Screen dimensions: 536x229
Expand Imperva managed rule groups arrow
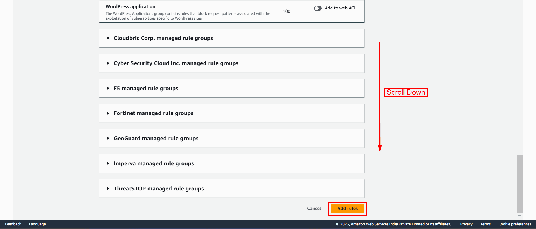pyautogui.click(x=108, y=164)
